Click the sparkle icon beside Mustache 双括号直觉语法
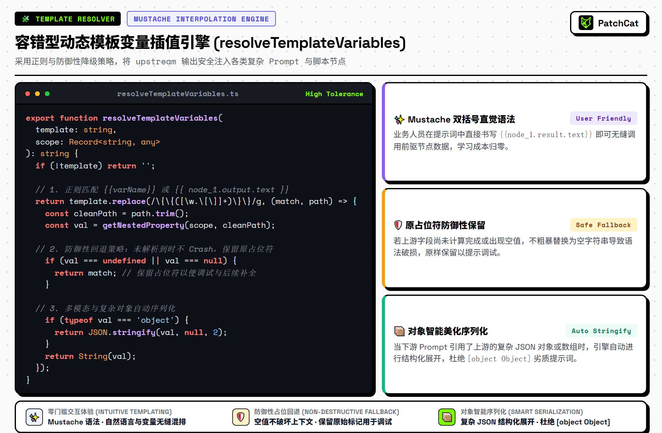This screenshot has width=662, height=433. pyautogui.click(x=399, y=119)
